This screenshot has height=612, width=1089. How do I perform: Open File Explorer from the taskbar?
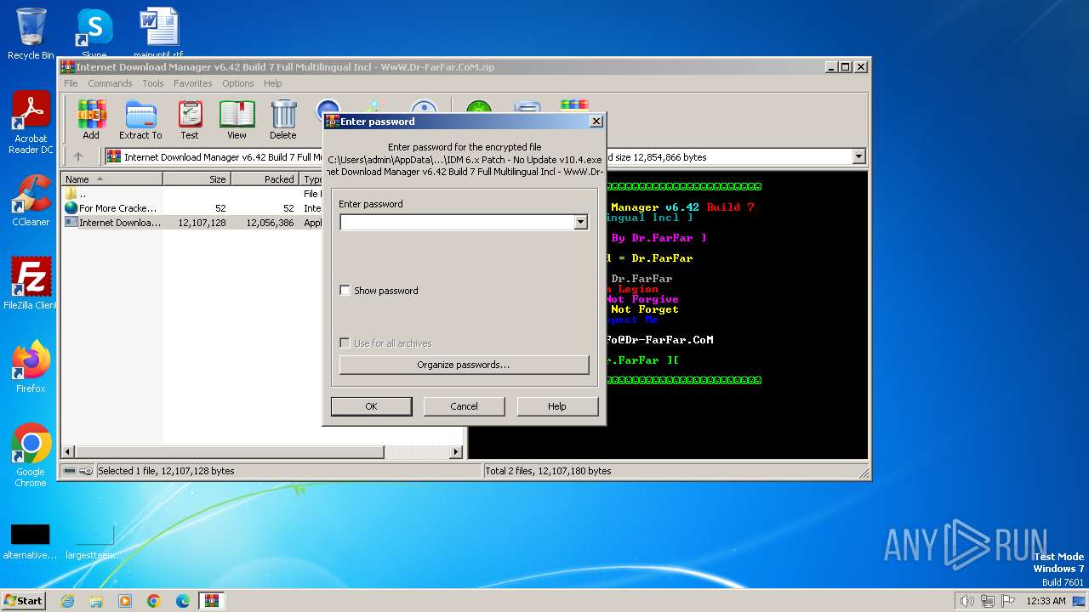96,601
